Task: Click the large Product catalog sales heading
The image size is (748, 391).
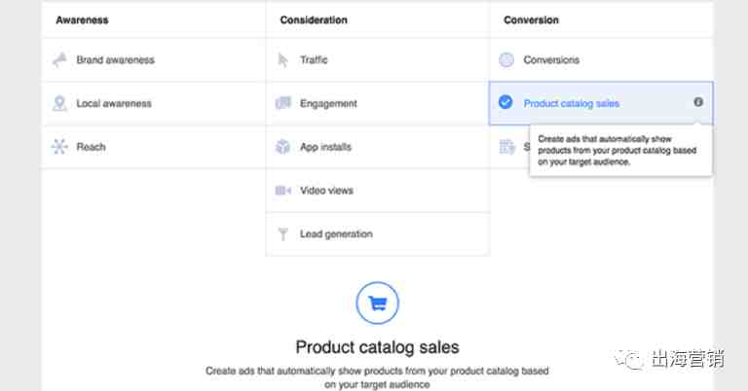Action: (377, 347)
